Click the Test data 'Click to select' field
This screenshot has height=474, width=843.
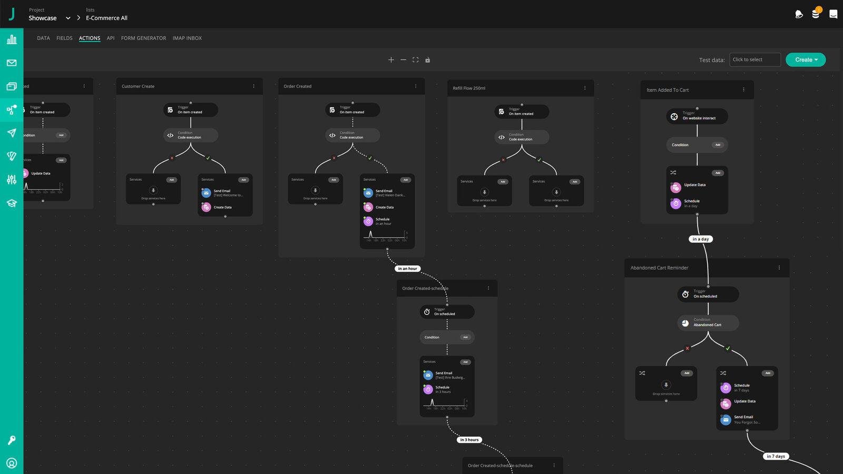[754, 60]
